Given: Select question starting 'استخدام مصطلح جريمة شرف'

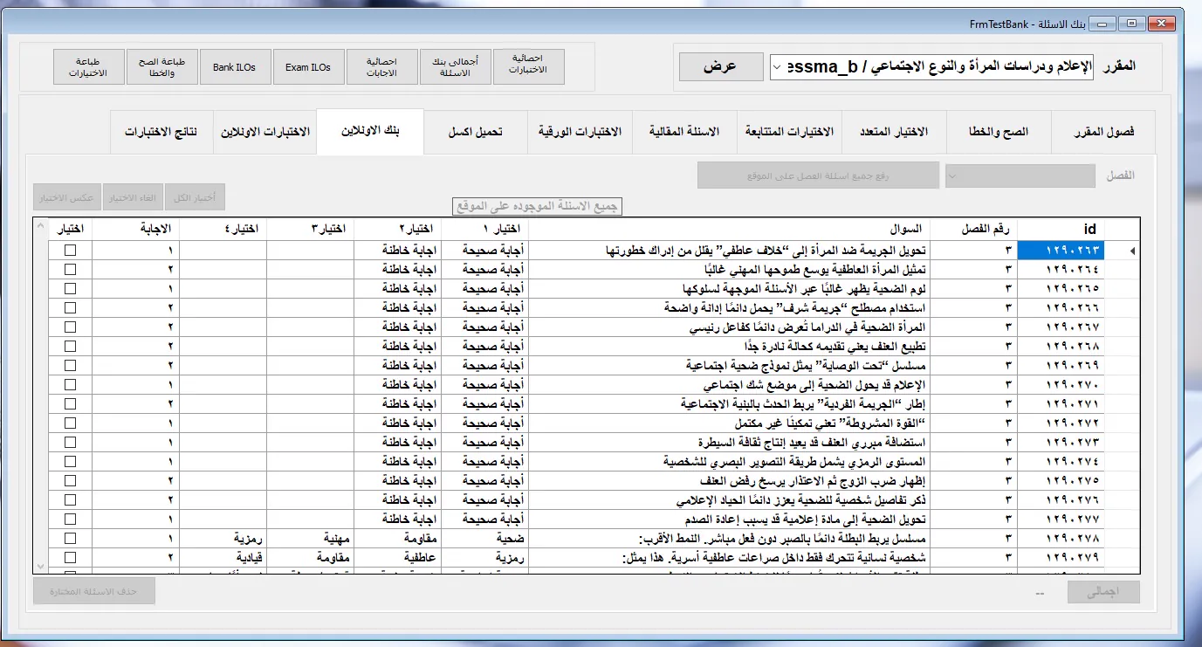Looking at the screenshot, I should [730, 308].
